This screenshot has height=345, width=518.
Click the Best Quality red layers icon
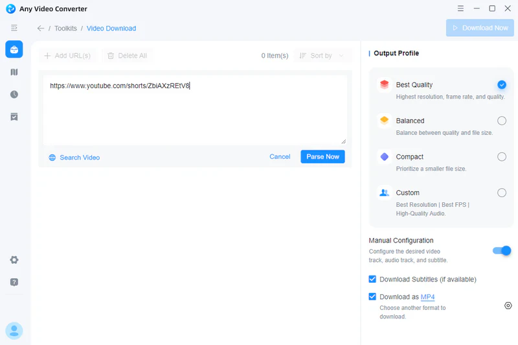[384, 85]
